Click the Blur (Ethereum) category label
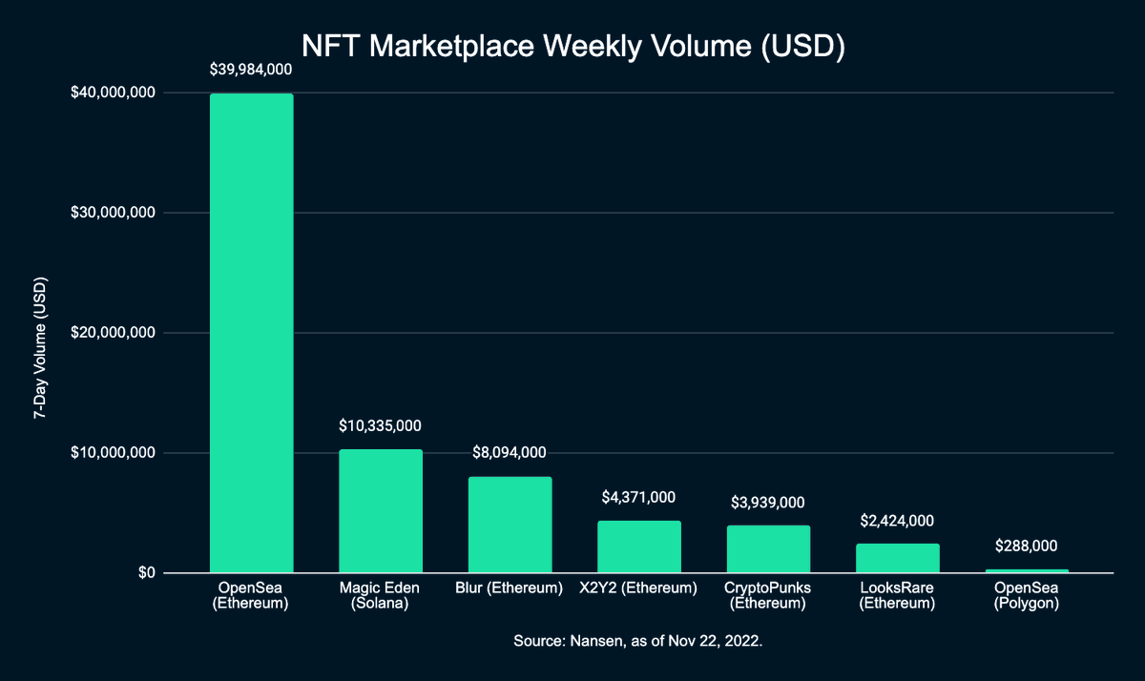Screen dimensions: 1145x681 (x=510, y=588)
